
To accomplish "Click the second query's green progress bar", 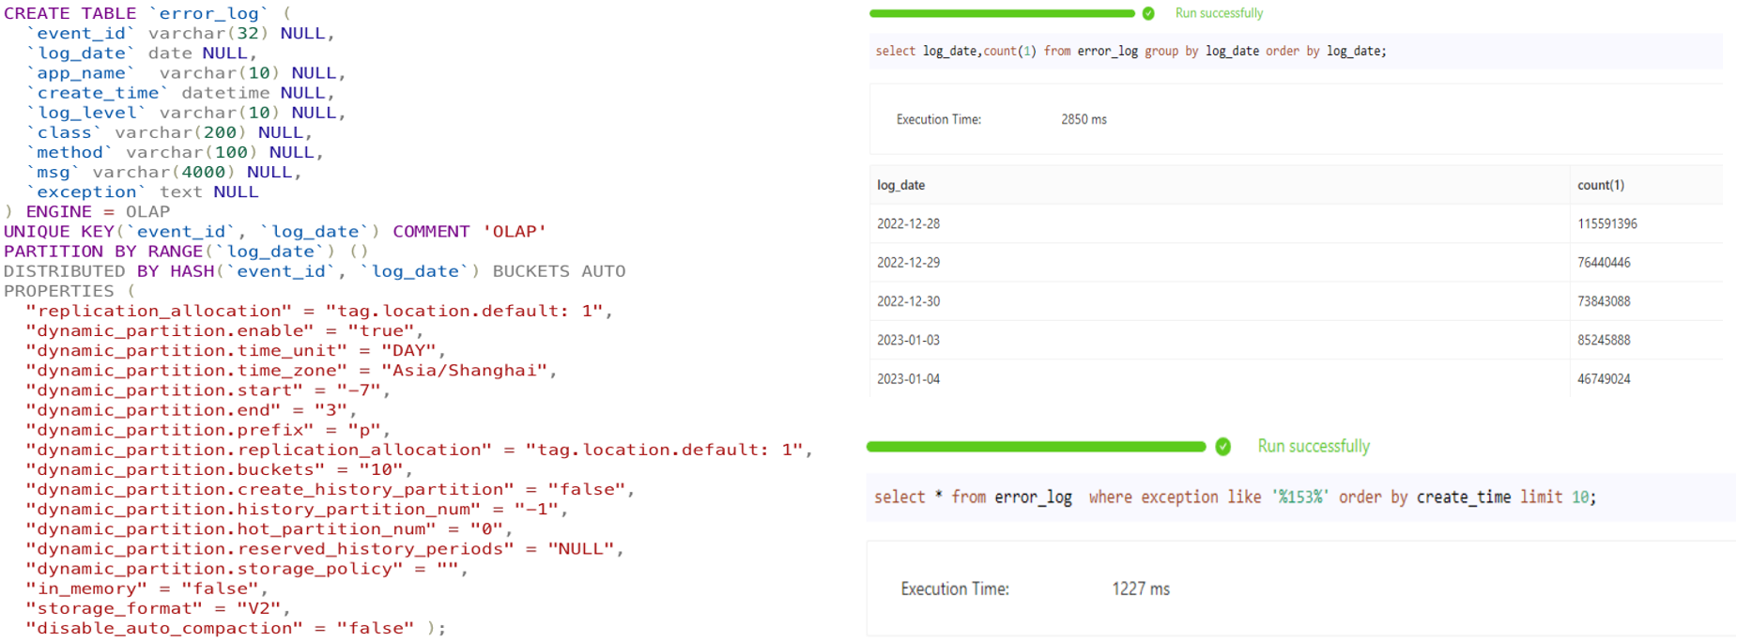I will tap(1036, 447).
